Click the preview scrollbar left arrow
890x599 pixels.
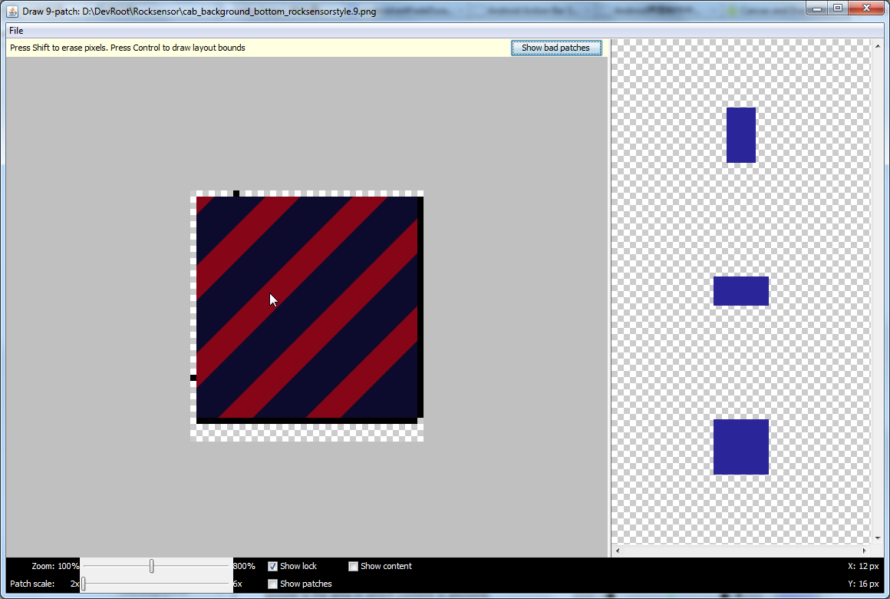click(x=618, y=550)
